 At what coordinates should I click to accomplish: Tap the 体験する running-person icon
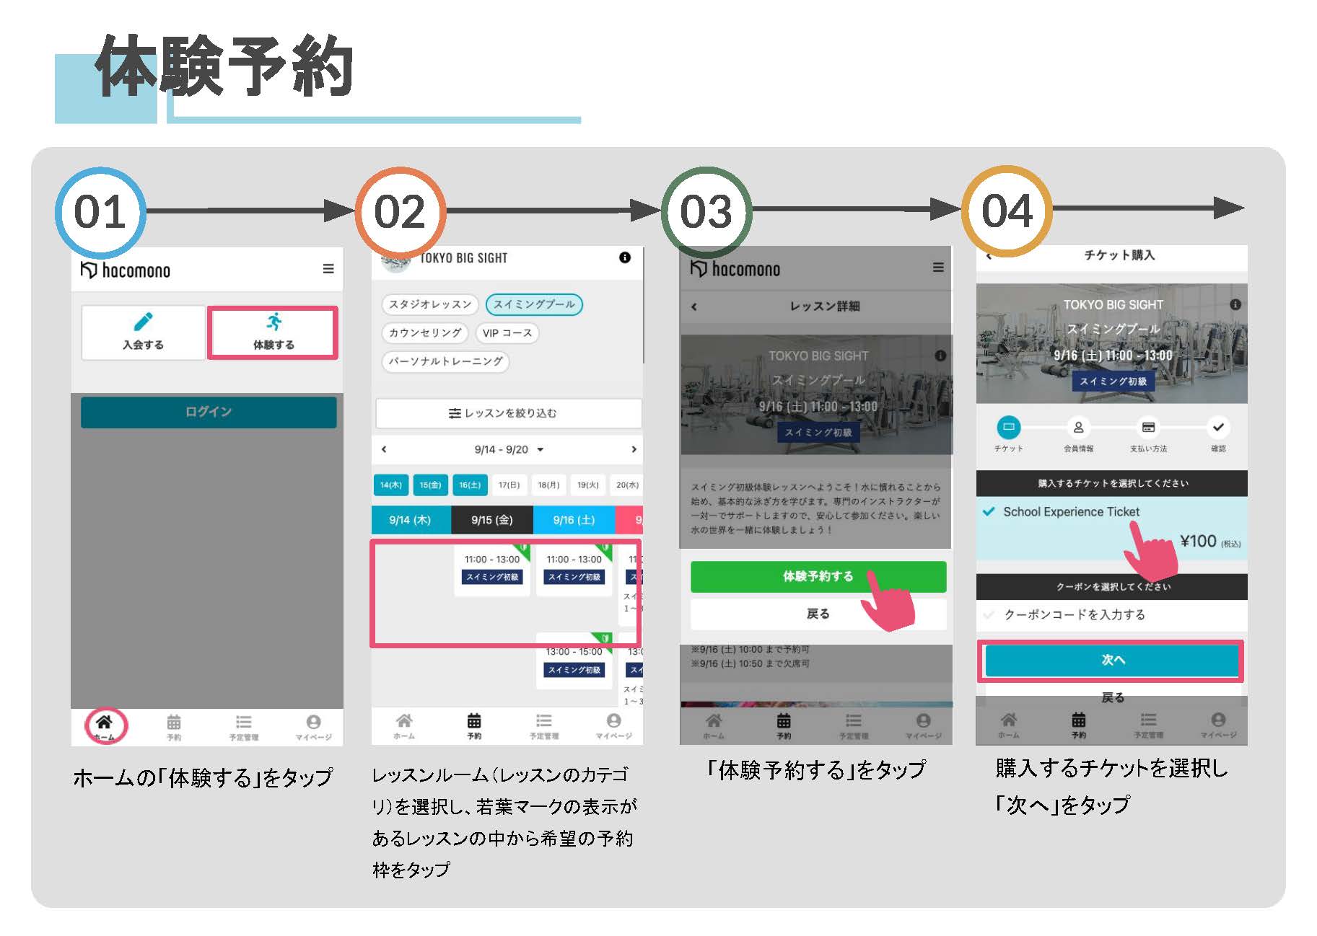point(274,322)
